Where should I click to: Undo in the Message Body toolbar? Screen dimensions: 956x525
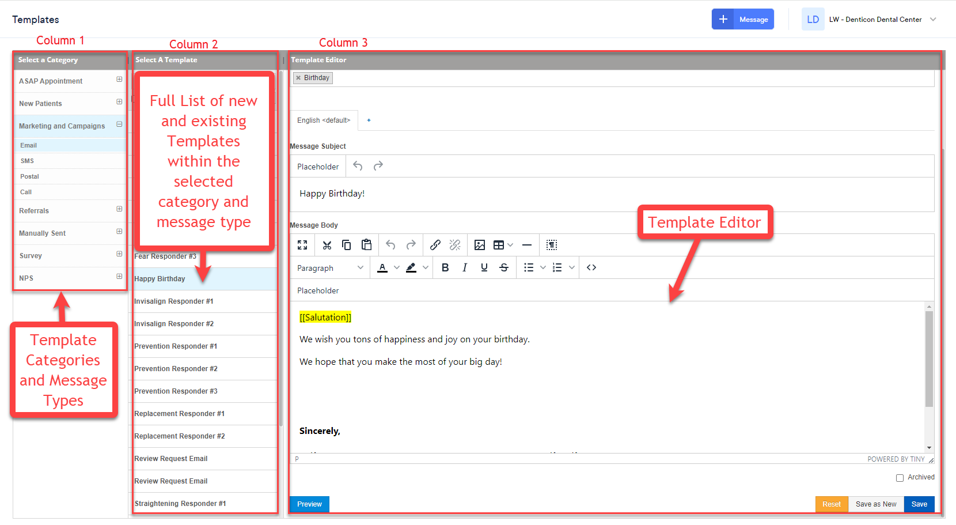[390, 245]
